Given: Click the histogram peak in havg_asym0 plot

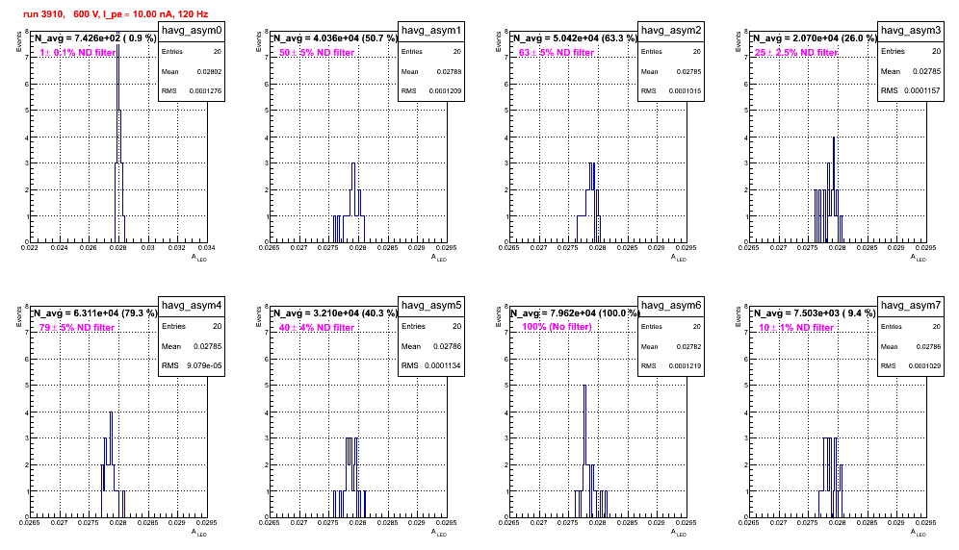Looking at the screenshot, I should [x=117, y=34].
